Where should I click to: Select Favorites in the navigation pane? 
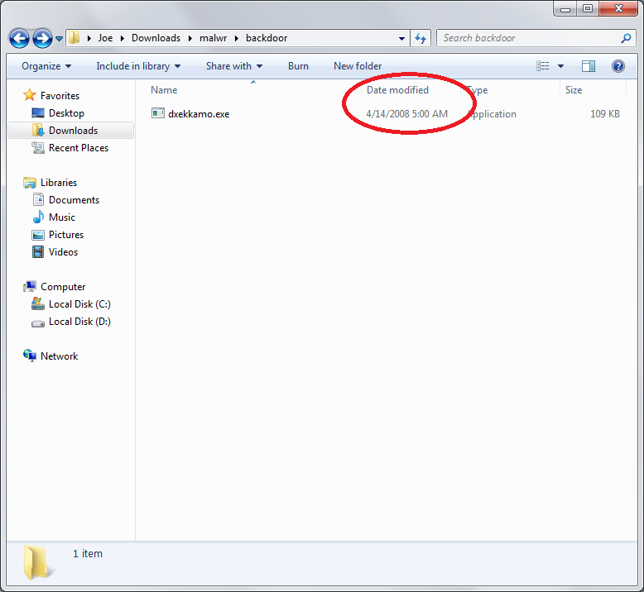pyautogui.click(x=60, y=96)
